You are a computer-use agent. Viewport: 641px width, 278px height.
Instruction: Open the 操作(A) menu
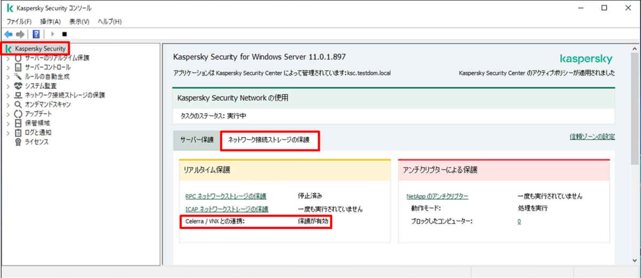50,21
